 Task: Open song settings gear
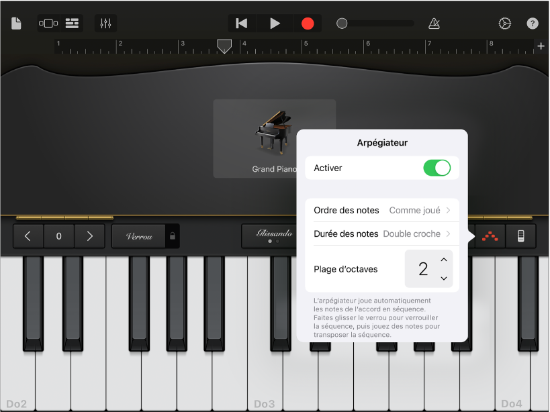click(505, 23)
